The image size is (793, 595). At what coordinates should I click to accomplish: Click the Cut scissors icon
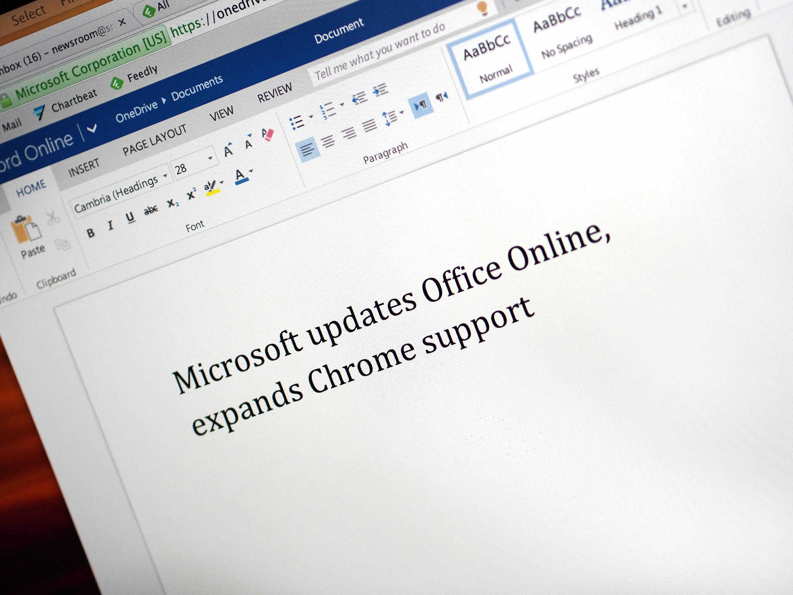[x=53, y=218]
